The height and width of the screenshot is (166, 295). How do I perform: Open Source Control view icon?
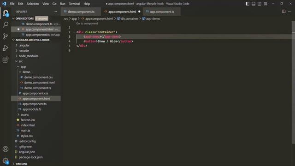(x=6, y=36)
